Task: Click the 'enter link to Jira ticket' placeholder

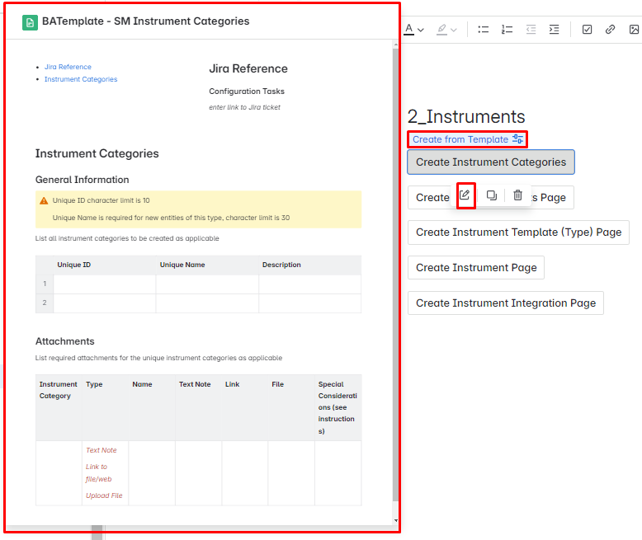Action: pyautogui.click(x=244, y=107)
